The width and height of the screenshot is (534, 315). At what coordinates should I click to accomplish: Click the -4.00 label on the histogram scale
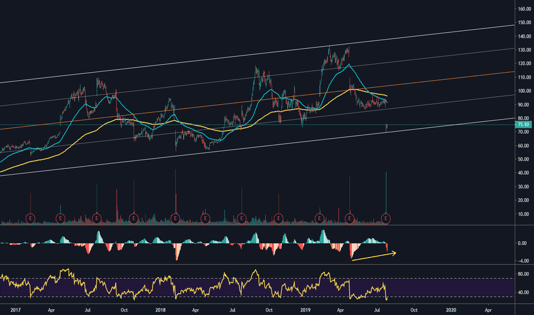point(524,261)
